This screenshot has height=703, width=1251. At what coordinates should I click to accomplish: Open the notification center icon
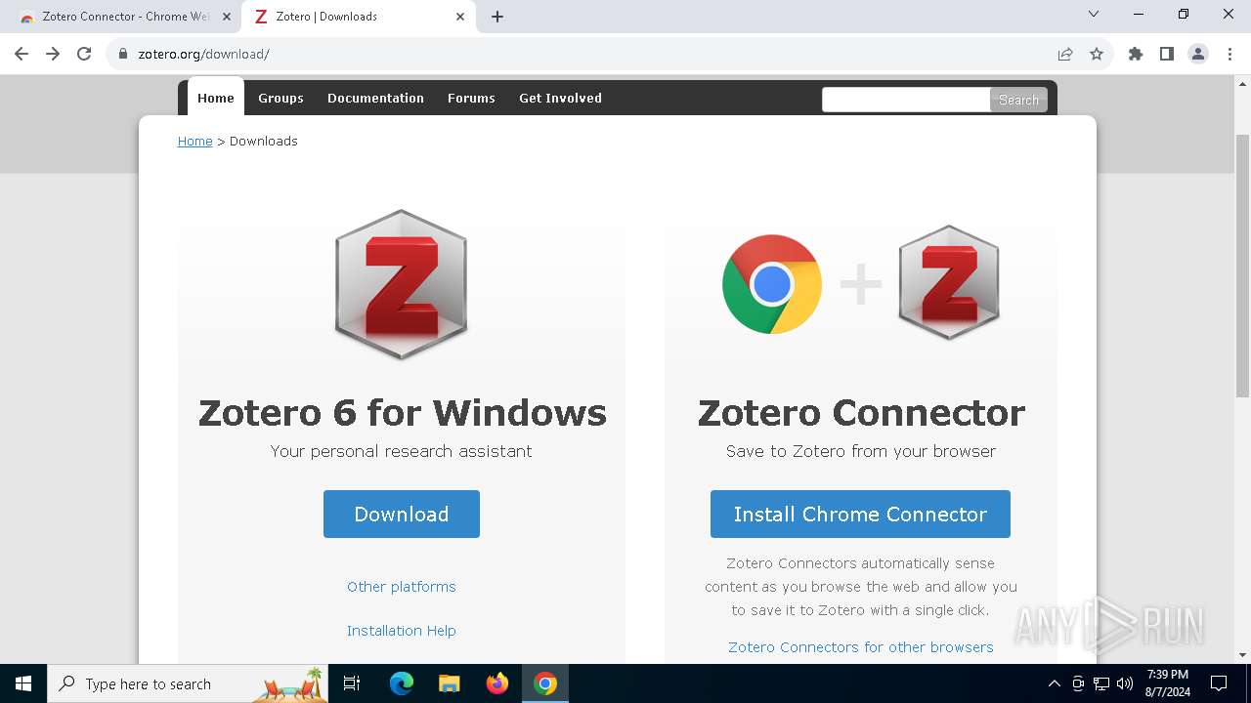coord(1219,683)
